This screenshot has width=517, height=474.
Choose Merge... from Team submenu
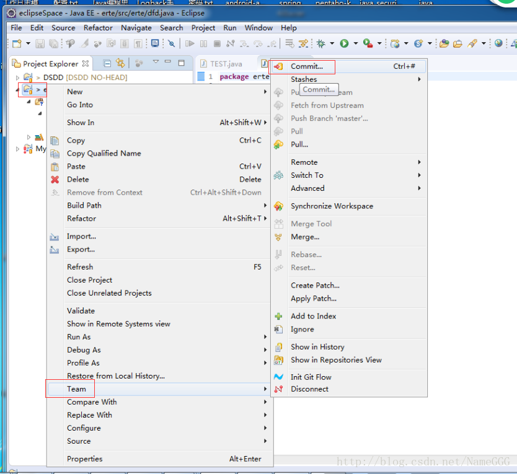(349, 237)
